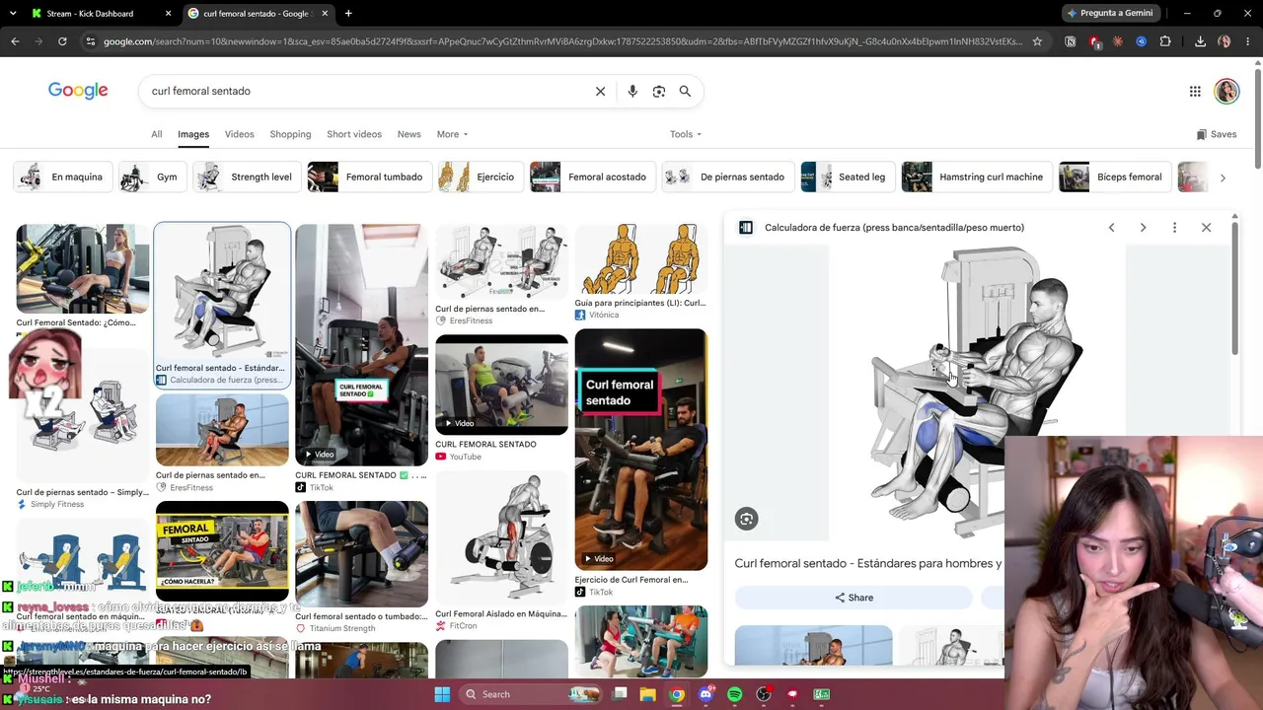
Task: Open Spotify from the taskbar
Action: tap(734, 694)
